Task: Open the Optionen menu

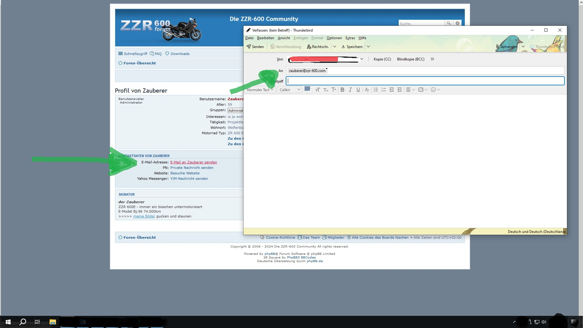Action: coord(334,38)
